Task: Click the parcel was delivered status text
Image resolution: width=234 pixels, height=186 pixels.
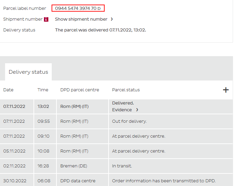Action: pos(100,30)
